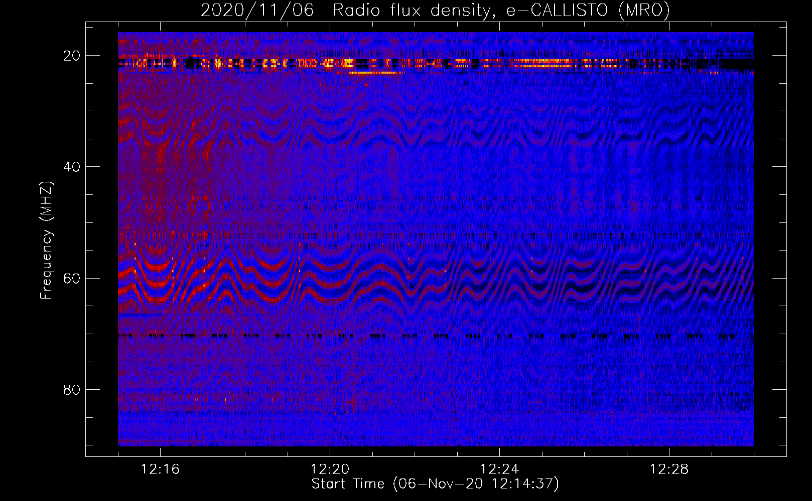812x501 pixels.
Task: Click the 12:24 time tick label
Action: click(x=499, y=469)
